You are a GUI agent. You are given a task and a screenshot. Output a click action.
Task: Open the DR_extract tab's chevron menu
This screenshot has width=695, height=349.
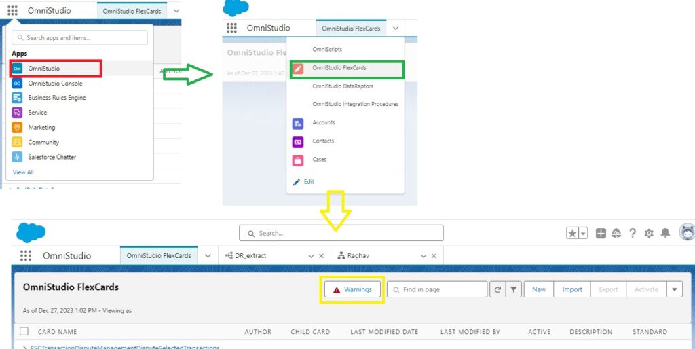point(311,256)
